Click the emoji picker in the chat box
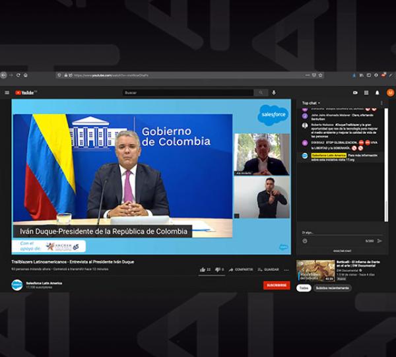The height and width of the screenshot is (357, 396). pyautogui.click(x=305, y=241)
